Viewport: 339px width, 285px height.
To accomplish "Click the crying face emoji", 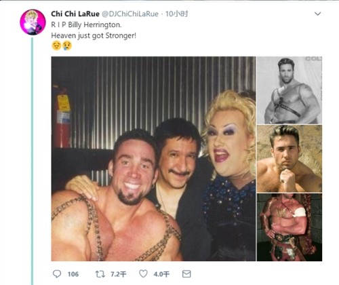I will 67,45.
